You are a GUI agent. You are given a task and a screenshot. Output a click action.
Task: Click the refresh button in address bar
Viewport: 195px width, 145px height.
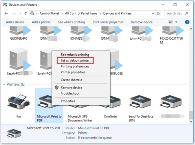[158, 13]
